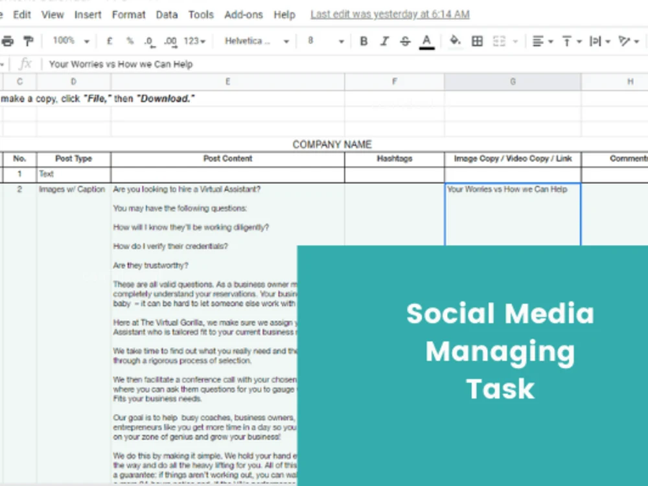Image resolution: width=648 pixels, height=486 pixels.
Task: Select the cell containing Text
Action: click(x=74, y=174)
